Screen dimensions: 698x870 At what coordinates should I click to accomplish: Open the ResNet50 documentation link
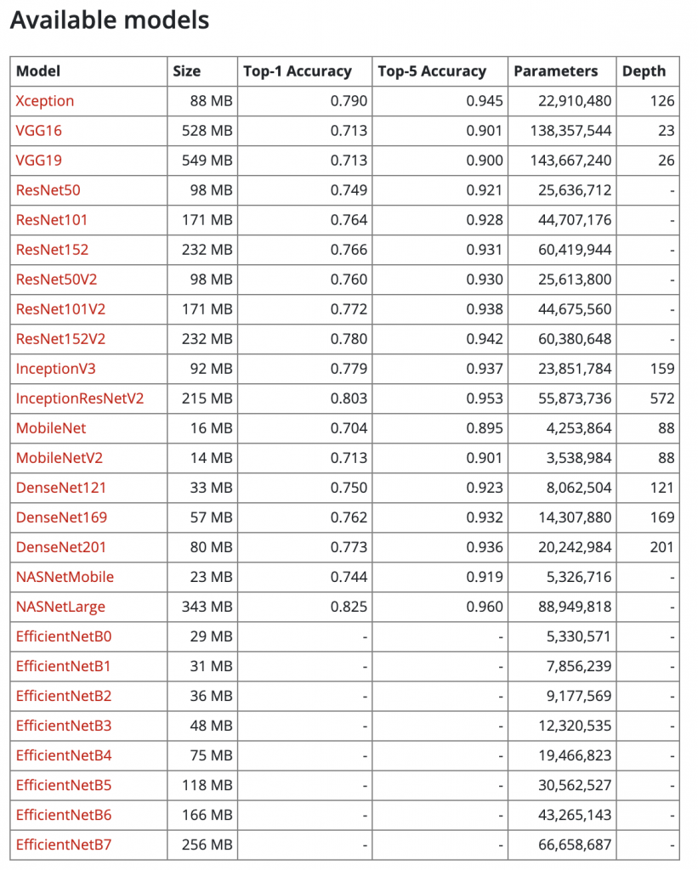click(x=48, y=190)
